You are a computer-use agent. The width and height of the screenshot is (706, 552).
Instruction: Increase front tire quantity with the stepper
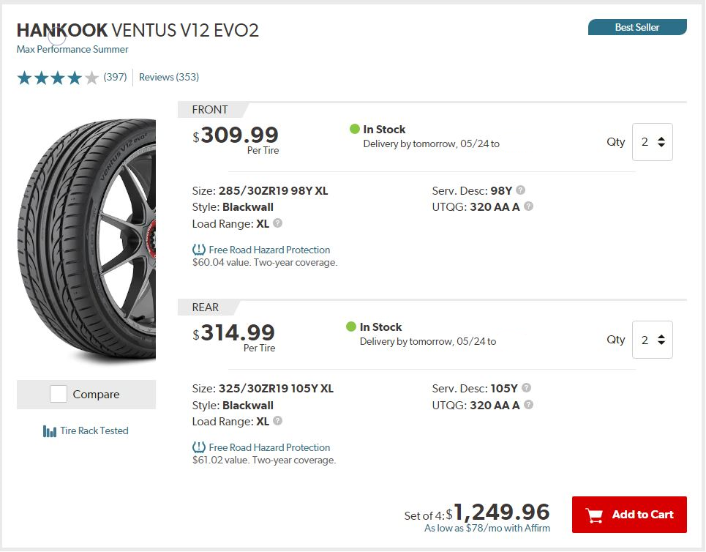coord(662,137)
